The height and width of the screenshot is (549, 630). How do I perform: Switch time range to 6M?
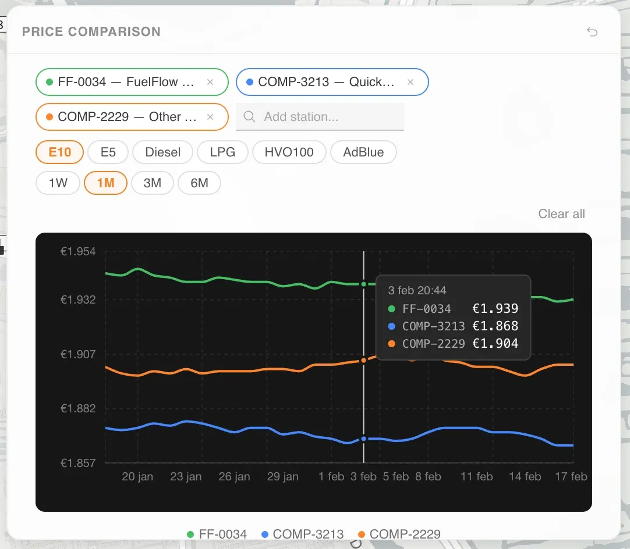click(199, 183)
